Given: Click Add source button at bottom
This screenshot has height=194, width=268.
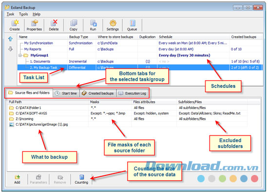Looking at the screenshot, I should point(17,179).
